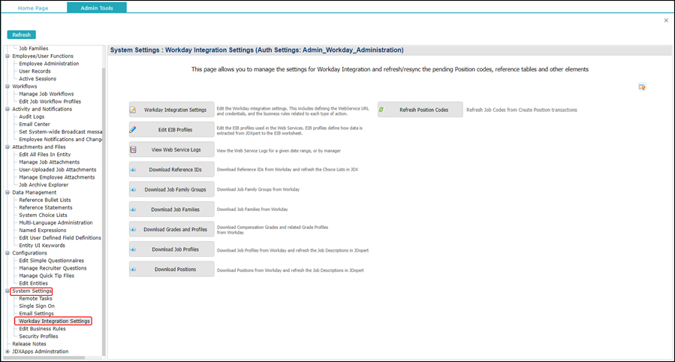This screenshot has height=362, width=675.
Task: Collapse the System Settings tree node
Action: [8, 291]
